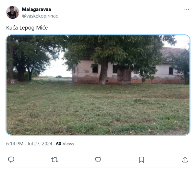Repost this tweet using the retweet icon
The height and width of the screenshot is (171, 195).
55,160
